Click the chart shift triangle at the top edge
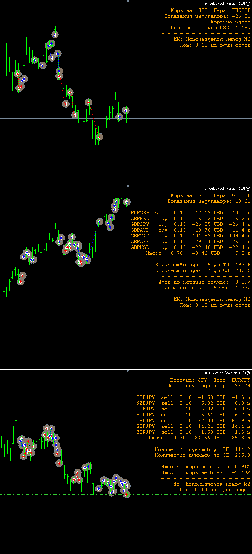This screenshot has height=554, width=252. pos(128,1)
